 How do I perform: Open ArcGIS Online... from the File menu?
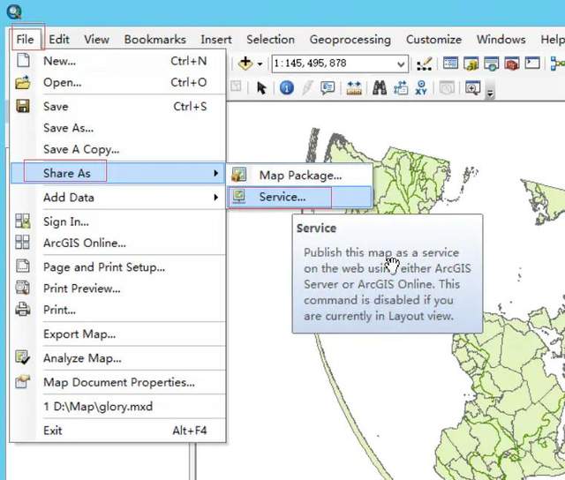(117, 243)
